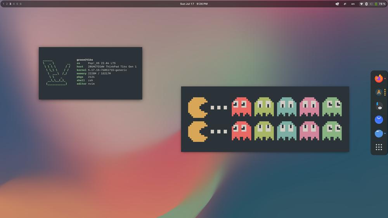The image size is (388, 218).
Task: Click the bottom row Pac-Man sprite
Action: 198,132
